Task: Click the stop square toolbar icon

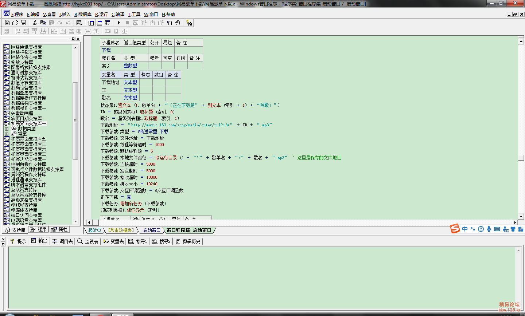Action: click(127, 23)
